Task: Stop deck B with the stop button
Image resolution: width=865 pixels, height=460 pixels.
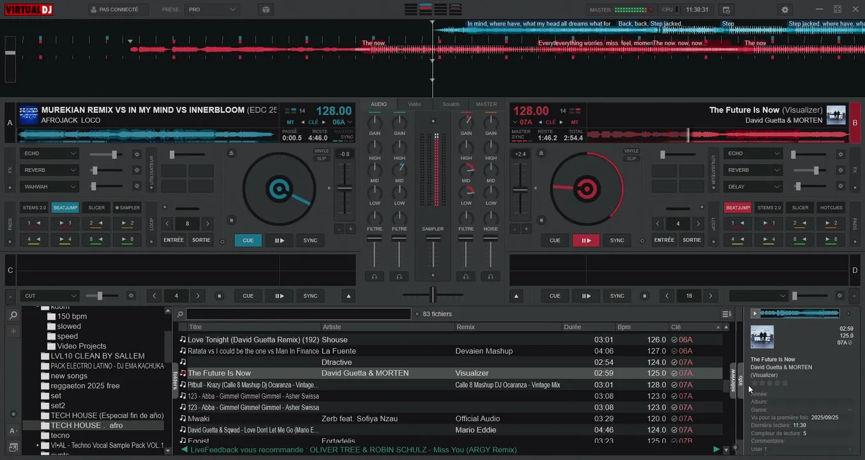Action: pos(541,220)
